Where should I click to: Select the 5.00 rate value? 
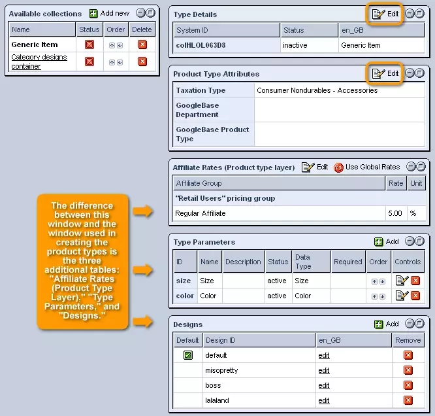pos(395,213)
